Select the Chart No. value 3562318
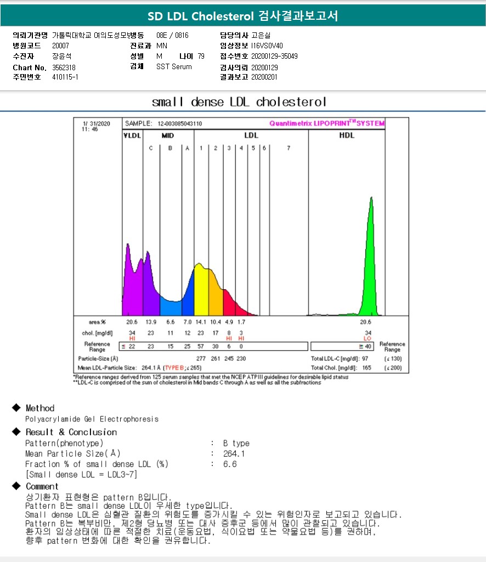Screen dimensions: 486x562 point(64,68)
